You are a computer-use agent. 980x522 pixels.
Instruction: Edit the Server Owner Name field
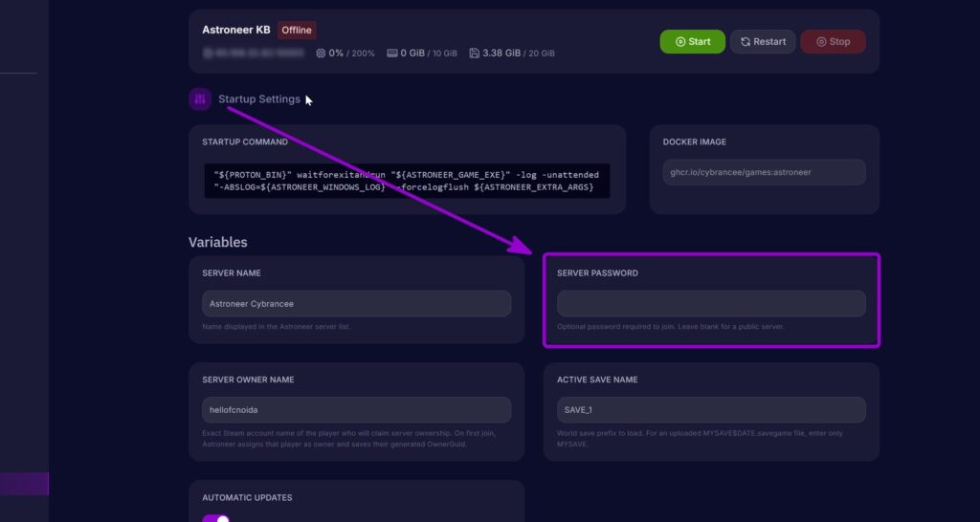356,410
